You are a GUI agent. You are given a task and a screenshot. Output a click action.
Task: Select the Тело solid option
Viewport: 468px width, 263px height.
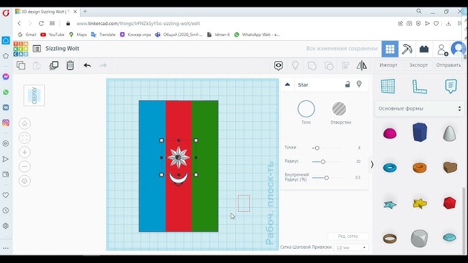pyautogui.click(x=306, y=112)
